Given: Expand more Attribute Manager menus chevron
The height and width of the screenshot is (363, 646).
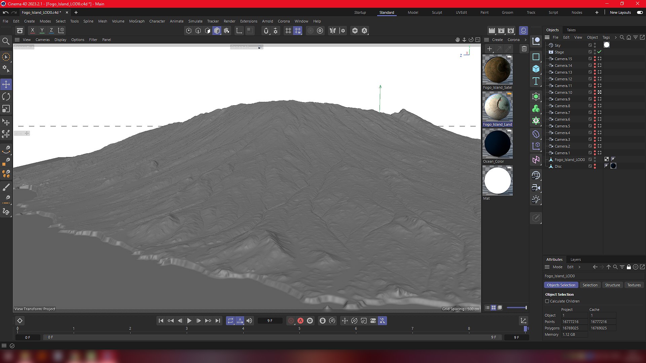Looking at the screenshot, I should [x=579, y=267].
